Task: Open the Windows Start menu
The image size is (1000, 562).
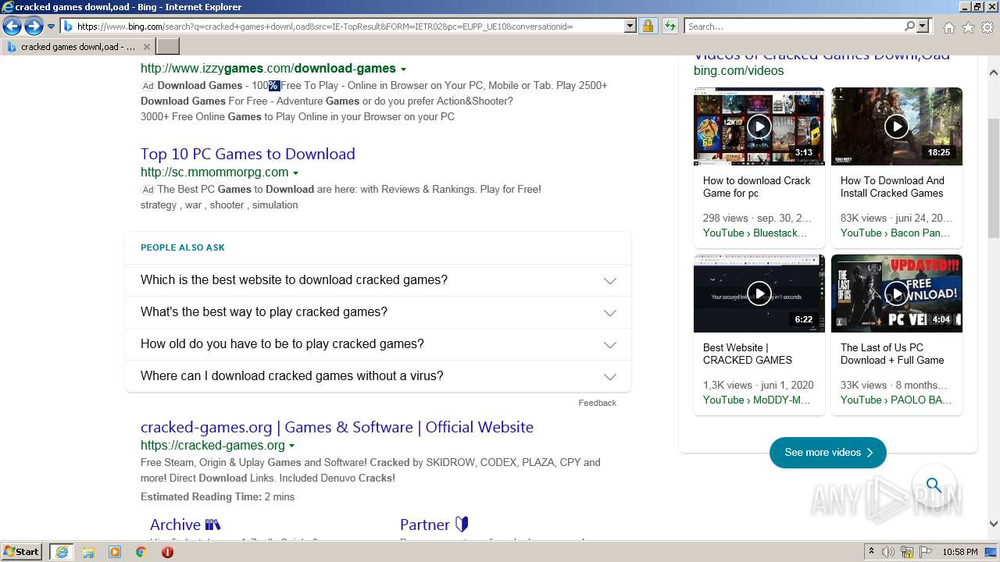Action: [22, 552]
